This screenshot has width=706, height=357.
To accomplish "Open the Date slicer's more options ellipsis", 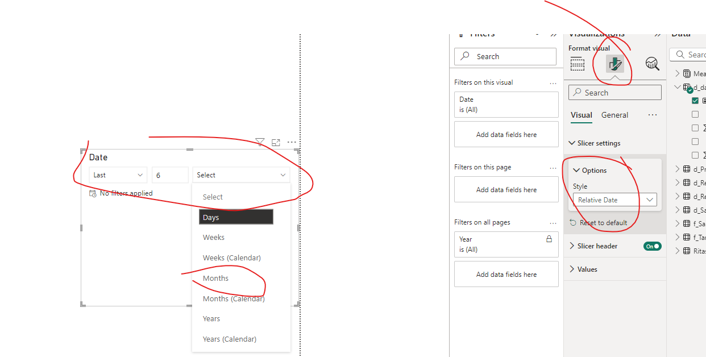I will (x=292, y=143).
